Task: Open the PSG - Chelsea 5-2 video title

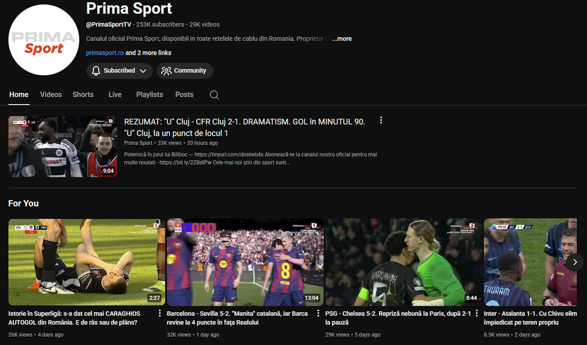Action: [x=398, y=318]
